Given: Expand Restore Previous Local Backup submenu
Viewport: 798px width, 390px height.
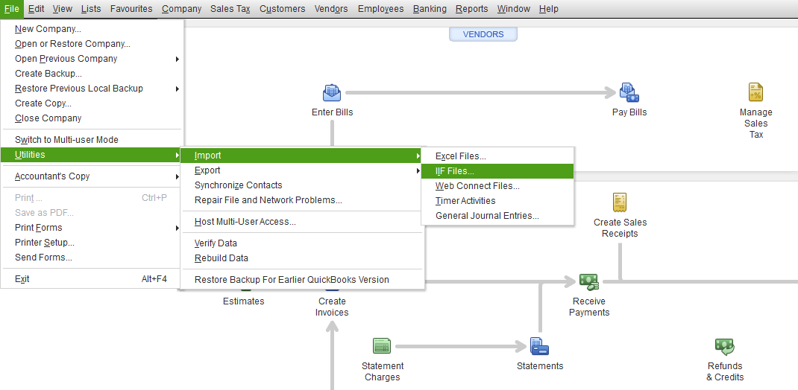Looking at the screenshot, I should tap(92, 89).
